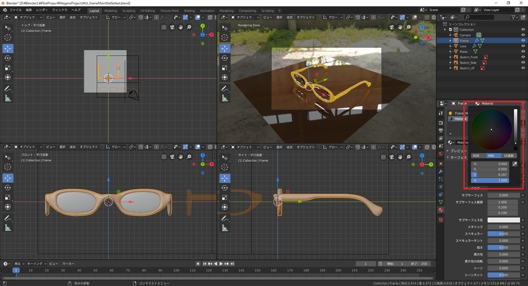The height and width of the screenshot is (286, 528).
Task: Uncheck the Collection checkbox in outliner
Action: (451, 29)
